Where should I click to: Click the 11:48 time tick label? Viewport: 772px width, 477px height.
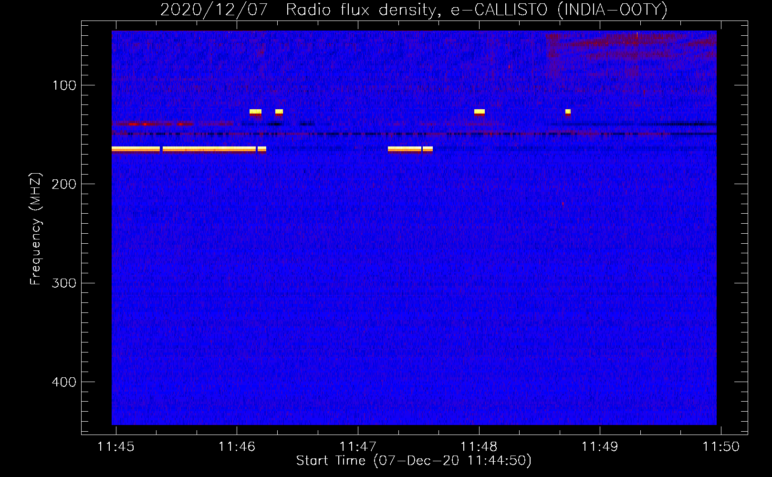(479, 447)
